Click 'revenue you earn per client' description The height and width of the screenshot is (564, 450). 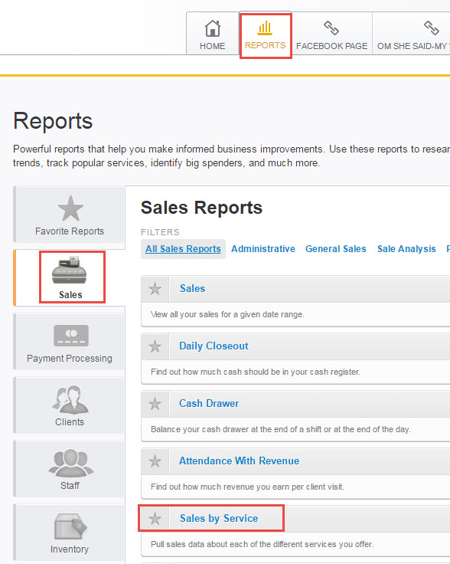click(247, 487)
